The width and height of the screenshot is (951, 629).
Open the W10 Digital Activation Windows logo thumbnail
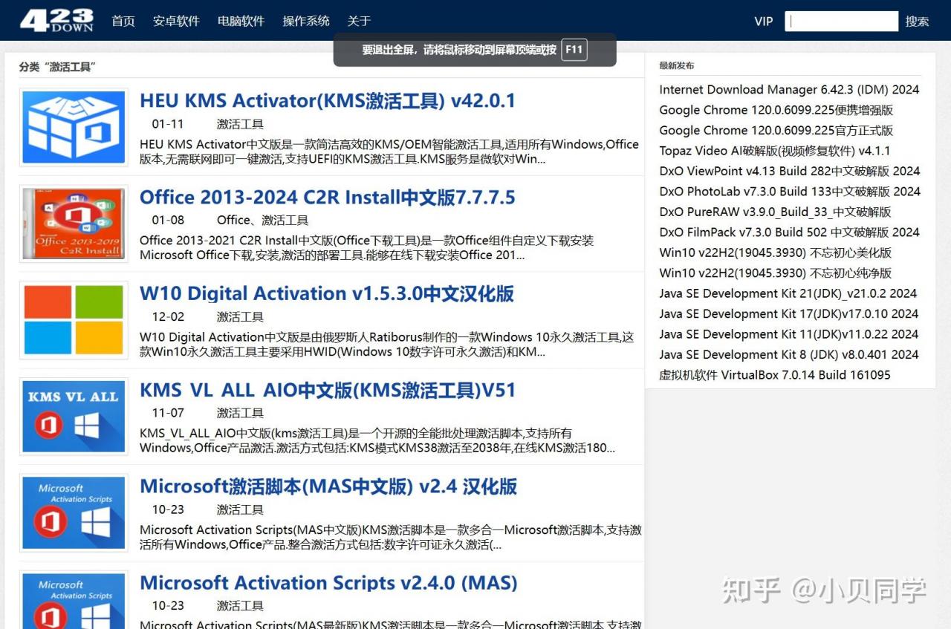point(74,320)
